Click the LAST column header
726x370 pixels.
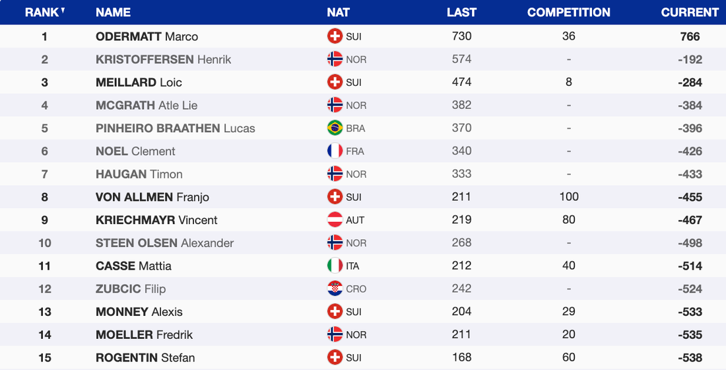pyautogui.click(x=461, y=13)
